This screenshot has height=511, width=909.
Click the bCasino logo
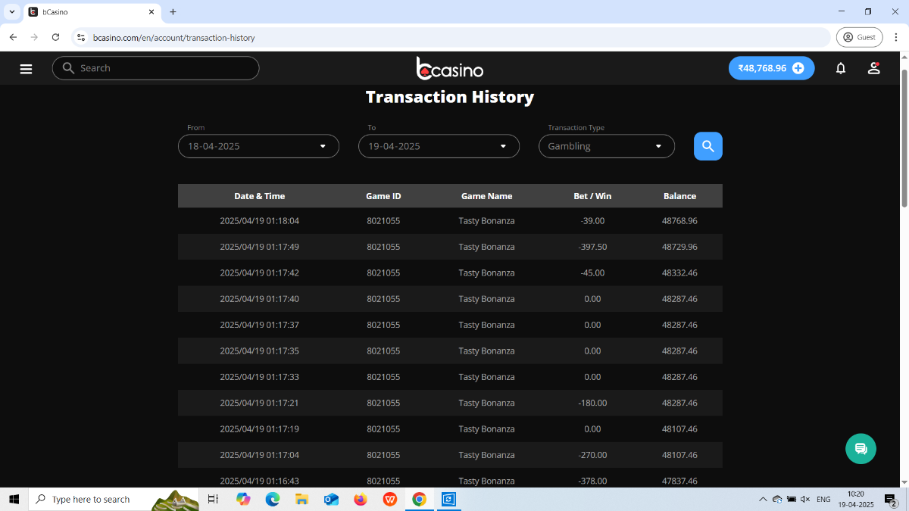click(x=450, y=68)
